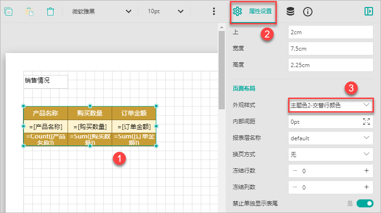Decrease 冻结行数 with minus button
This screenshot has width=381, height=213.
pos(295,171)
